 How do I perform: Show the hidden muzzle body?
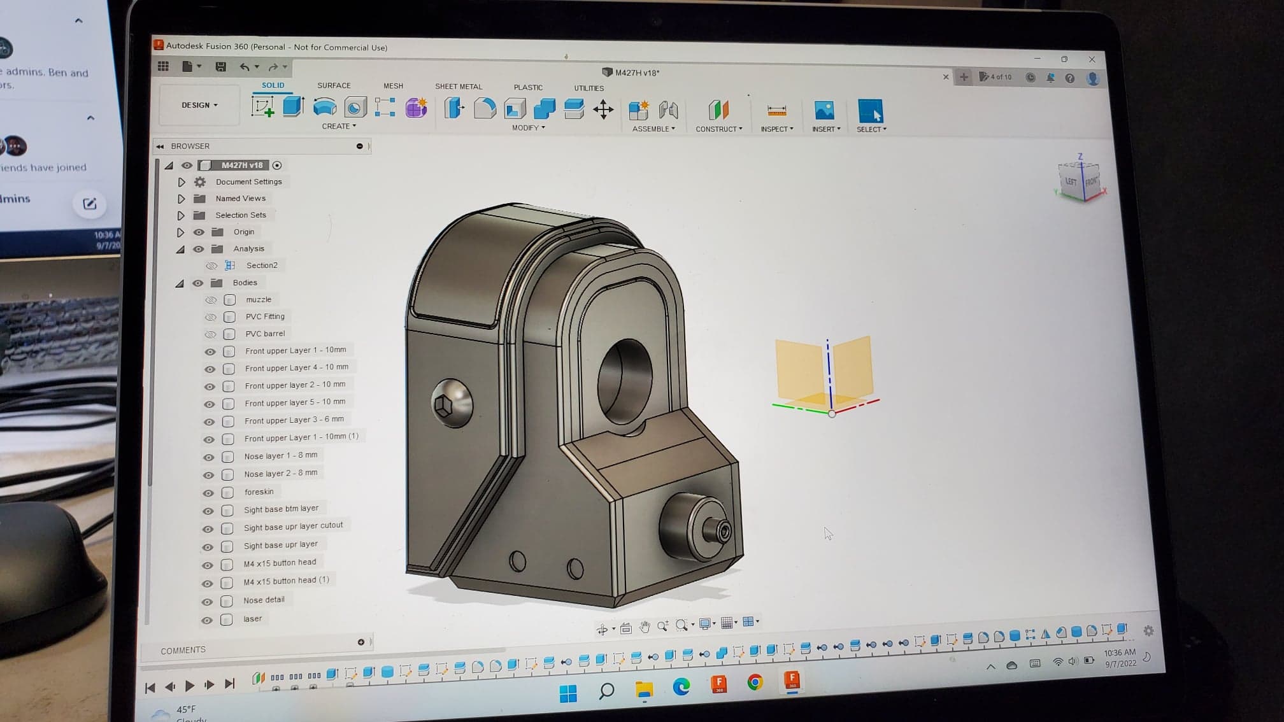pyautogui.click(x=211, y=300)
